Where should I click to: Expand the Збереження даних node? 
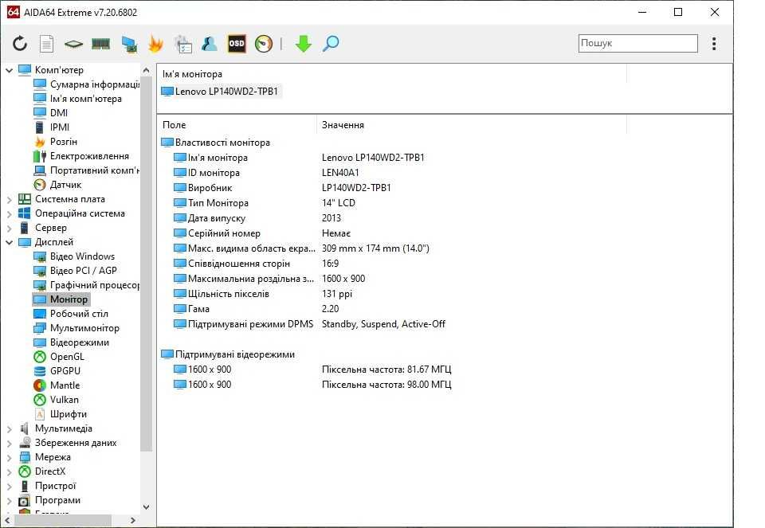tap(10, 443)
